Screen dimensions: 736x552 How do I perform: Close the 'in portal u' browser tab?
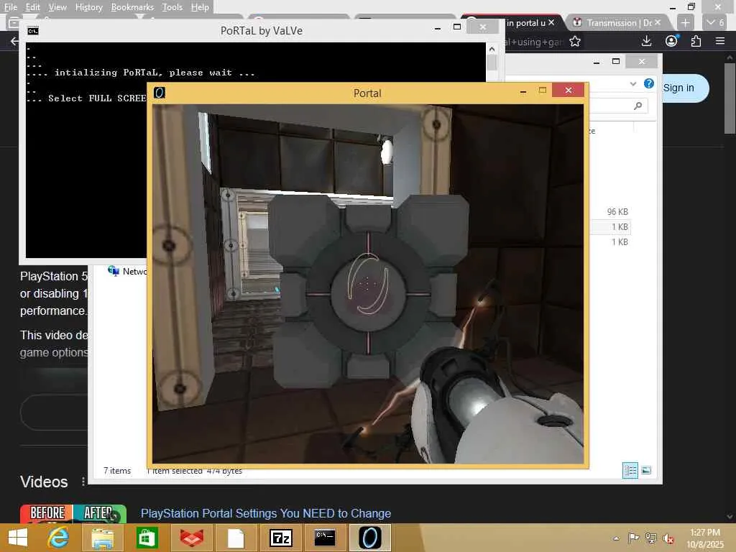551,22
